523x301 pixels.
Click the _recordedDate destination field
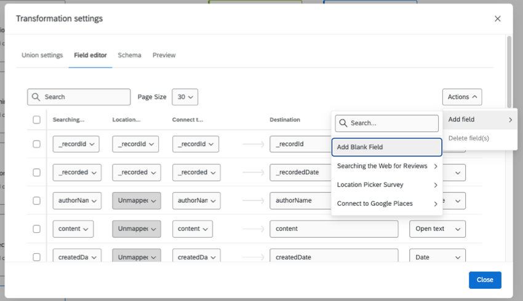(x=300, y=172)
